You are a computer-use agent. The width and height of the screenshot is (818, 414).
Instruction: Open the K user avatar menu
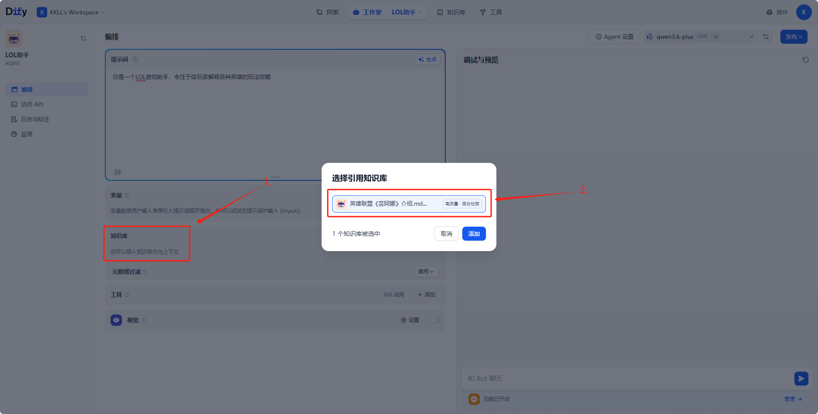coord(804,12)
